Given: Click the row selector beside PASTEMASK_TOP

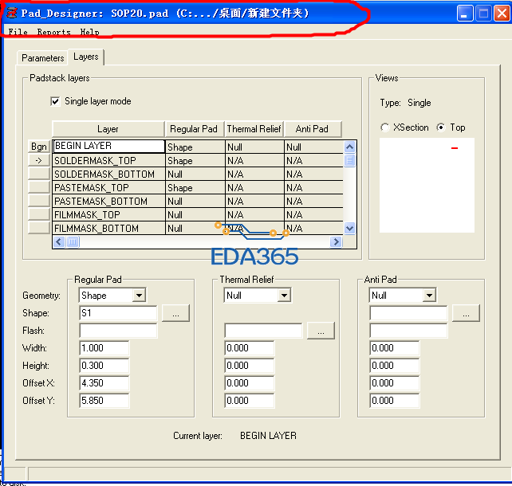Looking at the screenshot, I should (39, 187).
